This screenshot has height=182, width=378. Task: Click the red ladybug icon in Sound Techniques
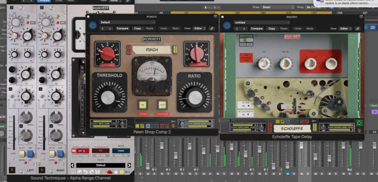110,172
